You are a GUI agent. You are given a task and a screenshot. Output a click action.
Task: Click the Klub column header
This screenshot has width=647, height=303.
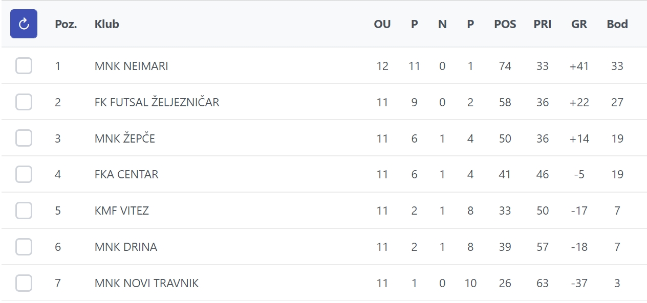pyautogui.click(x=107, y=24)
